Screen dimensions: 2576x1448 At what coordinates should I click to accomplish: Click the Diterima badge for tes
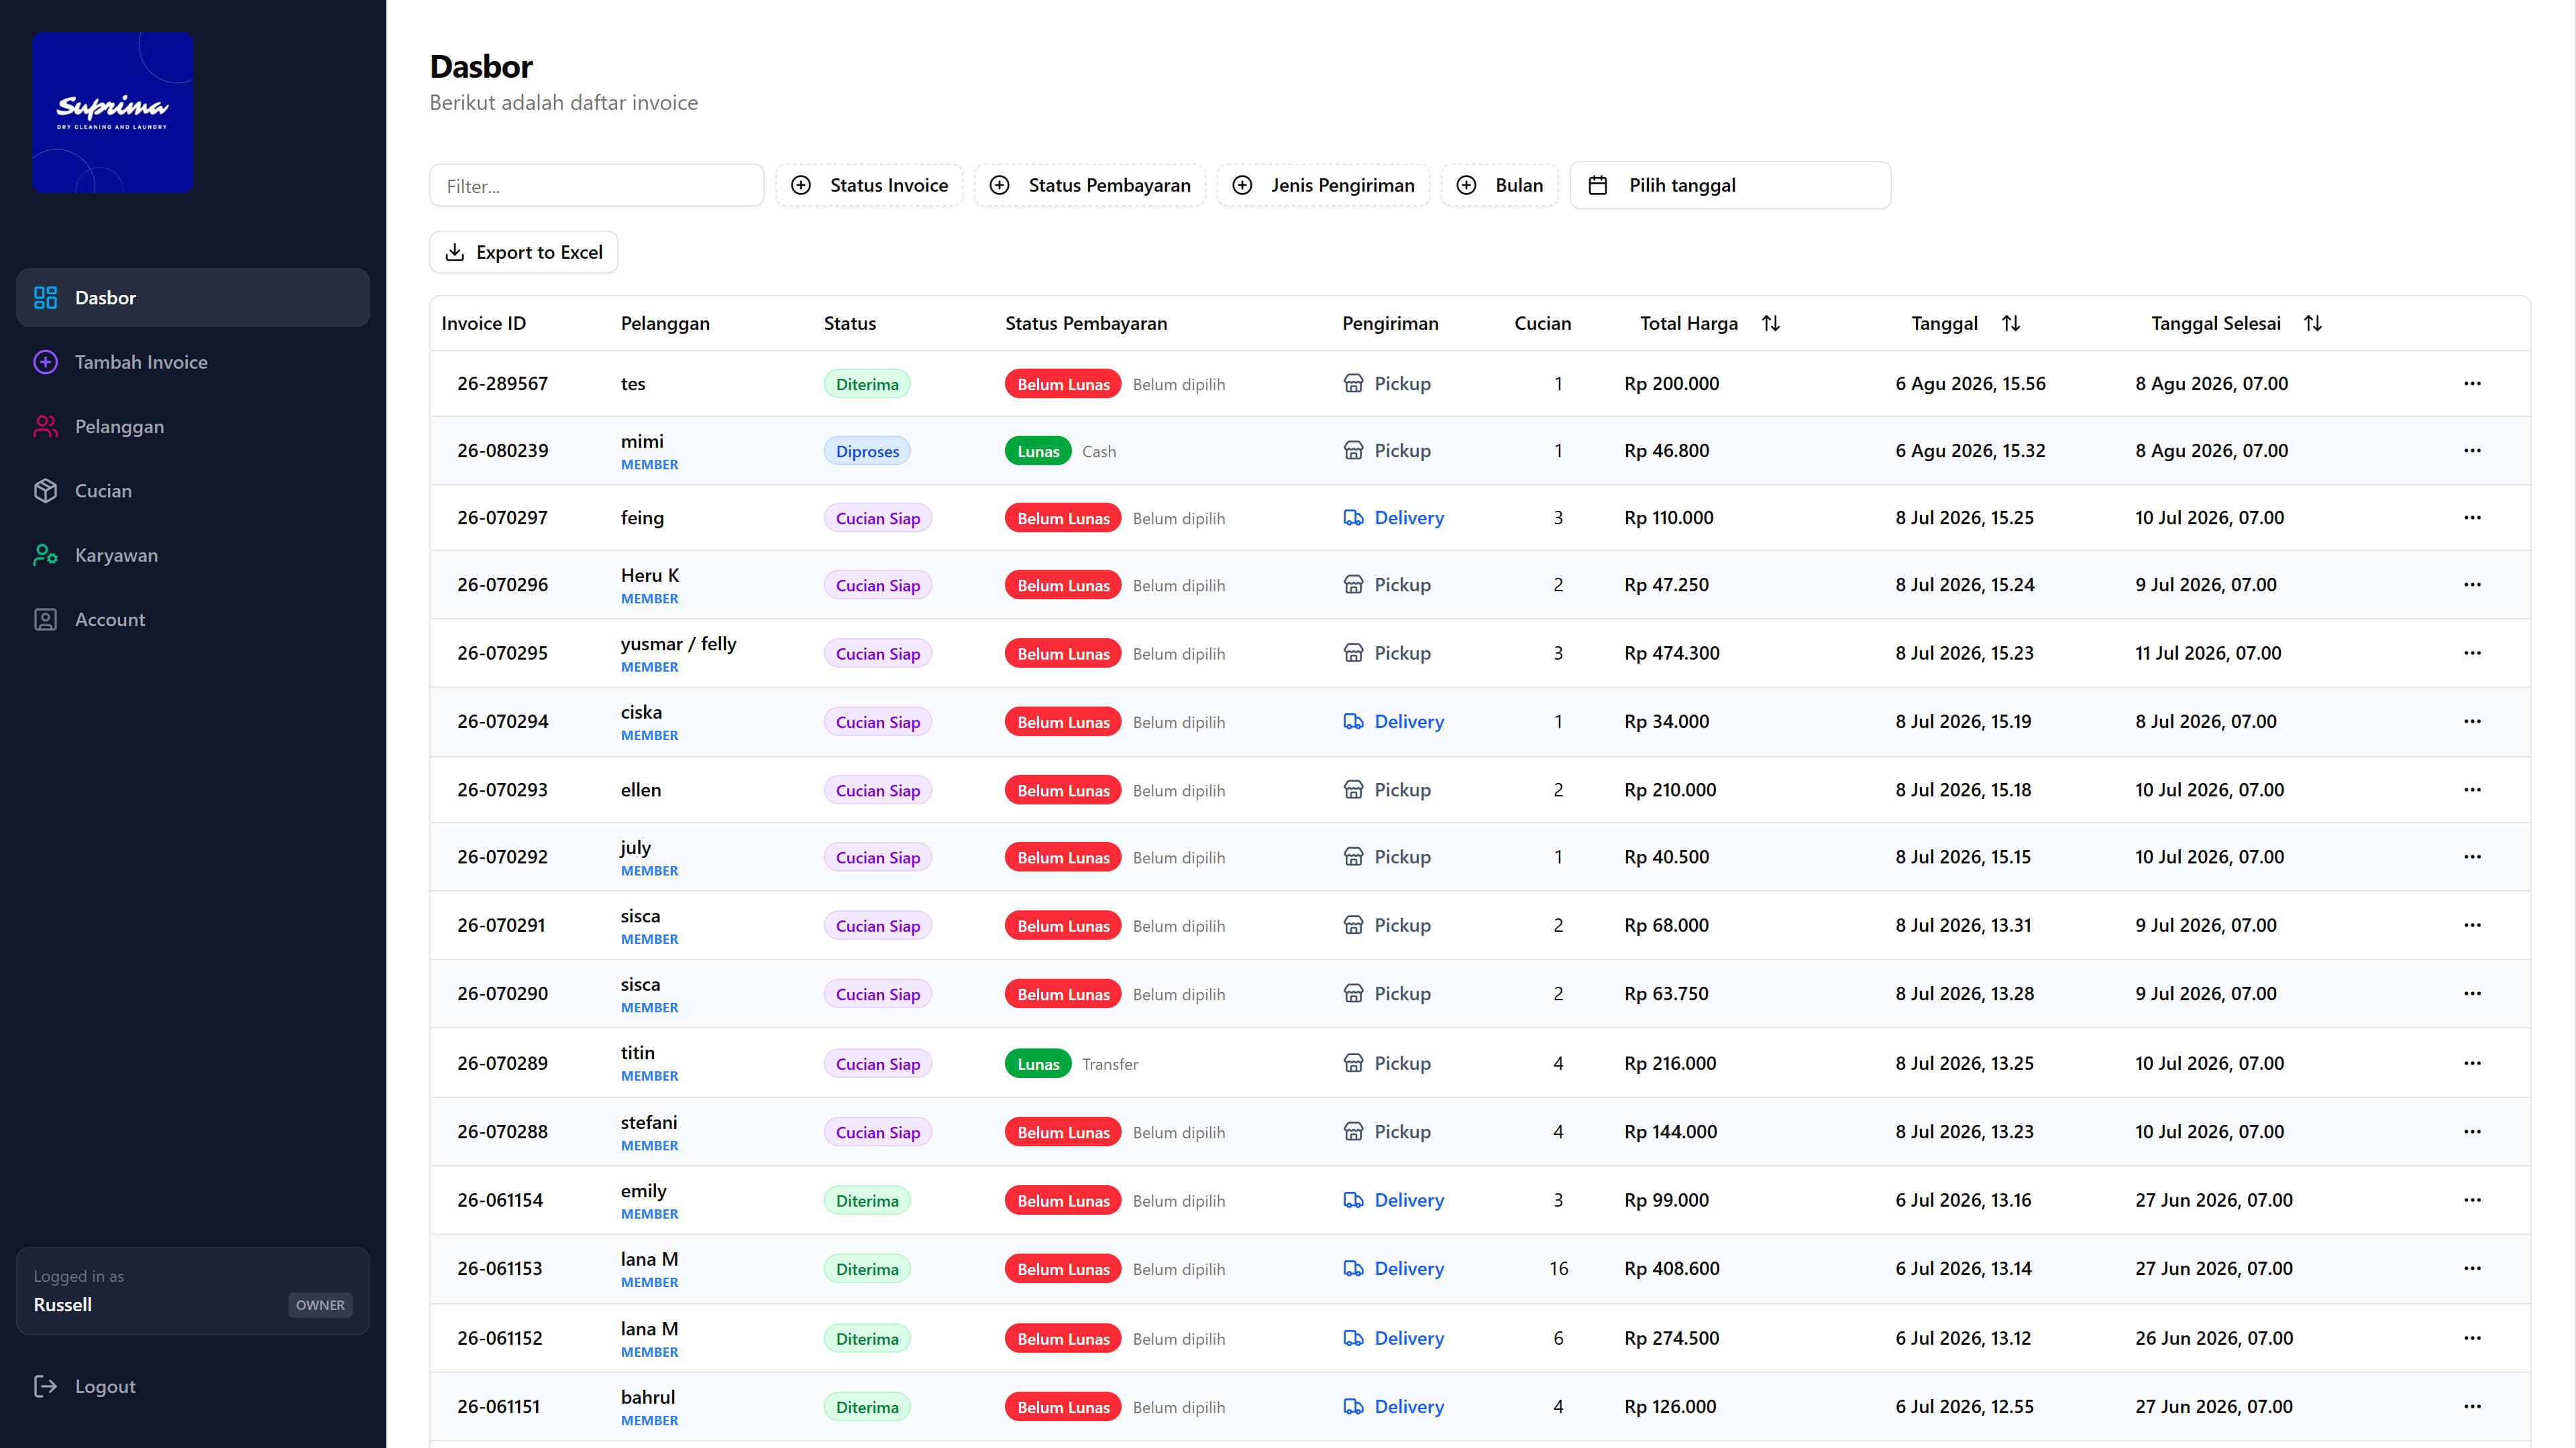click(867, 385)
